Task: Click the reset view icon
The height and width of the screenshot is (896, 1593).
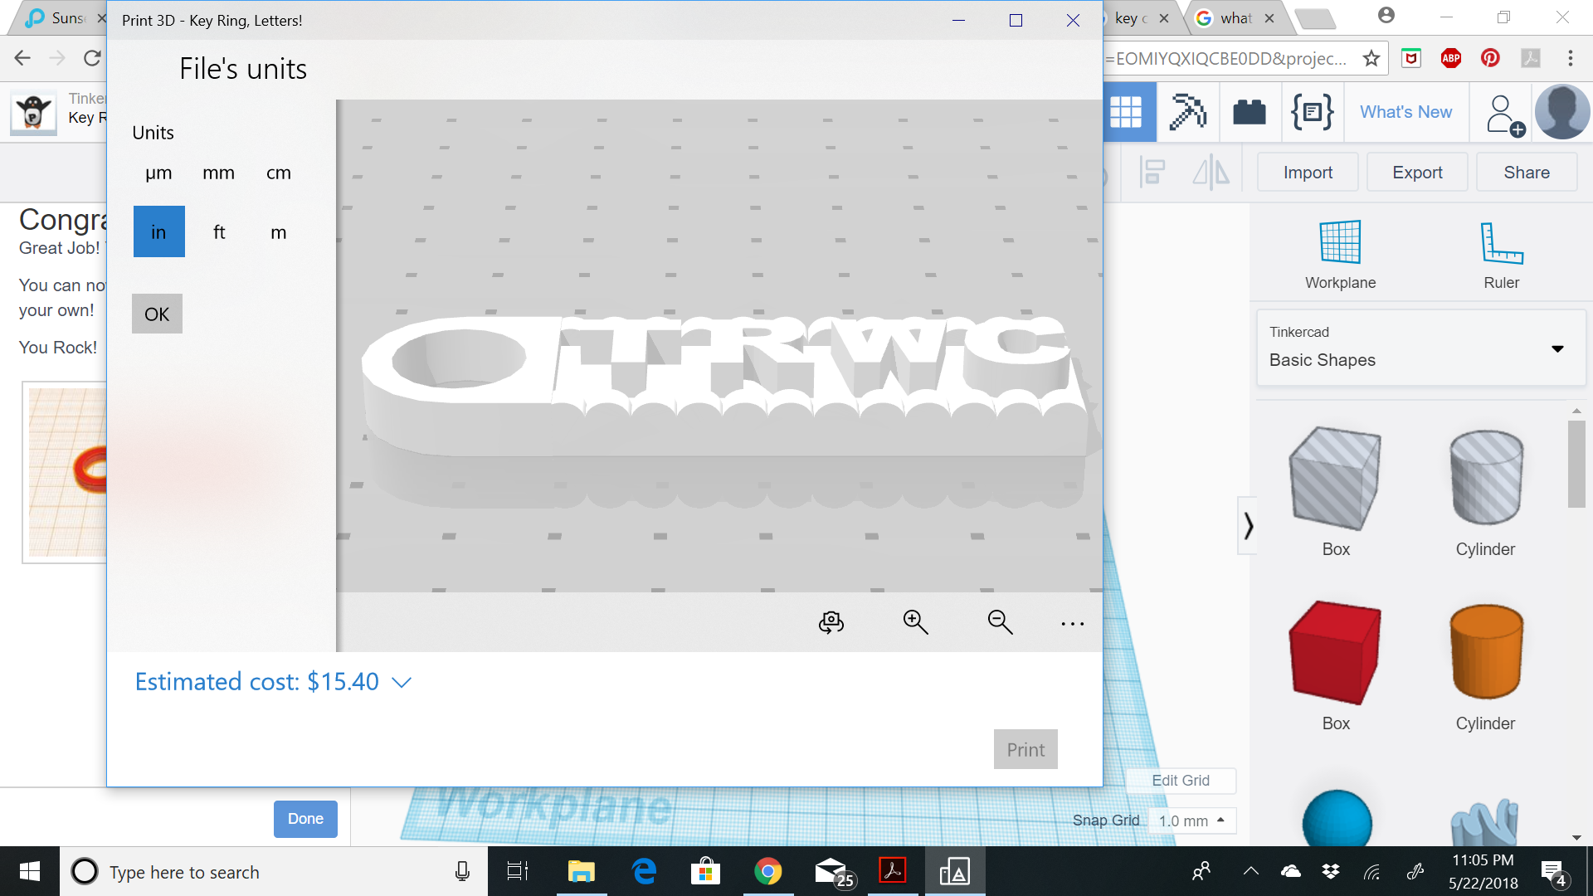Action: click(x=831, y=622)
